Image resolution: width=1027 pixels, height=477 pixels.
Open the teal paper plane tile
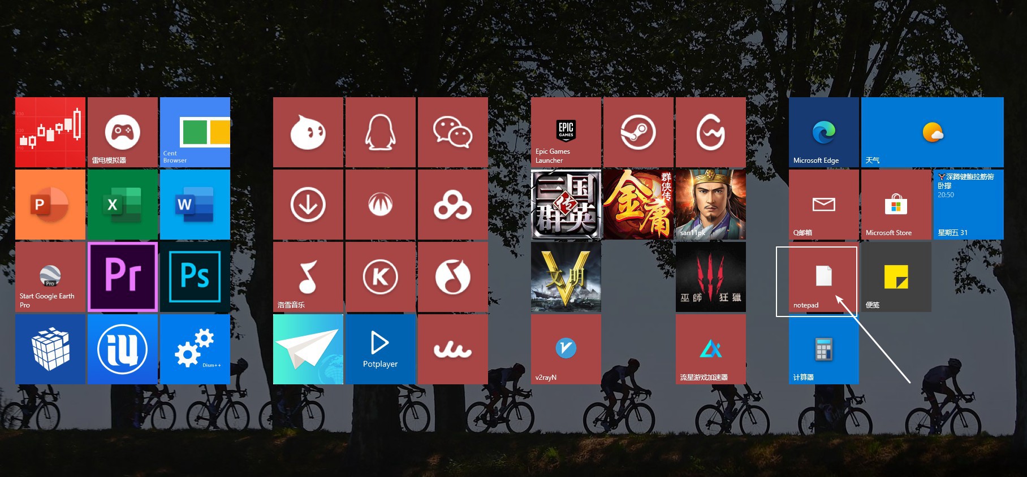point(308,349)
